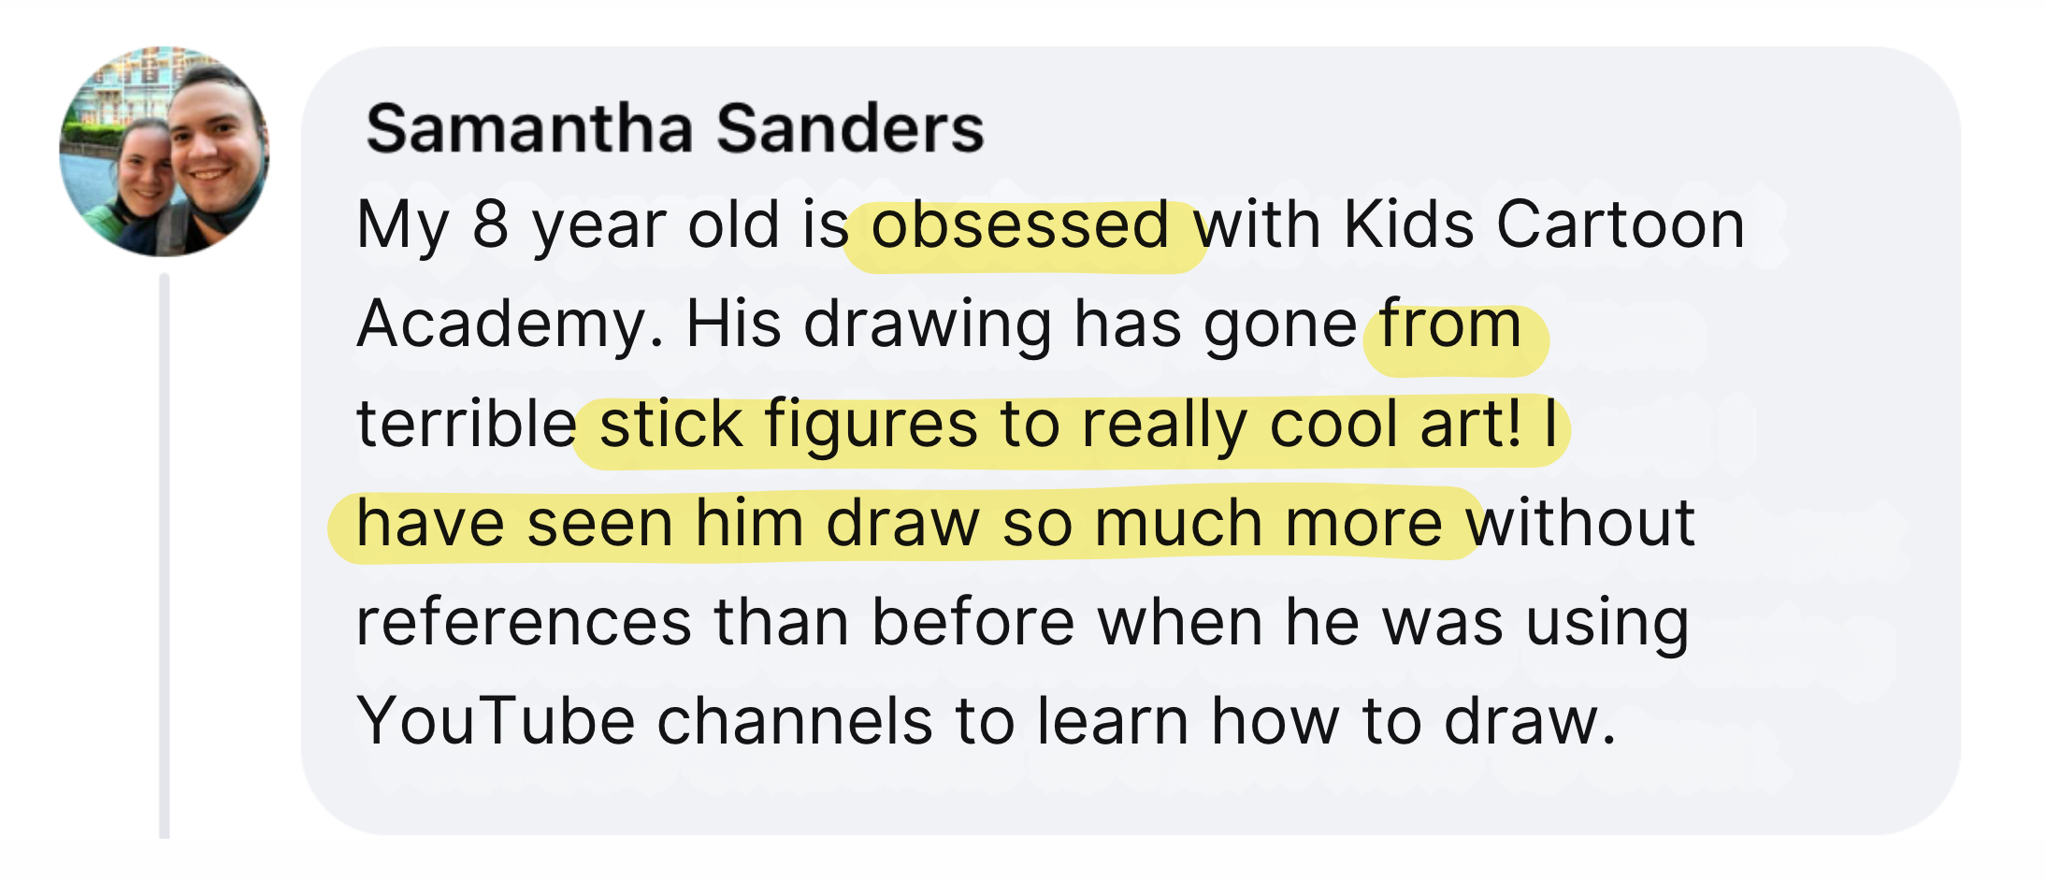
Task: Click the word "YouTube" in comment
Action: pos(496,722)
